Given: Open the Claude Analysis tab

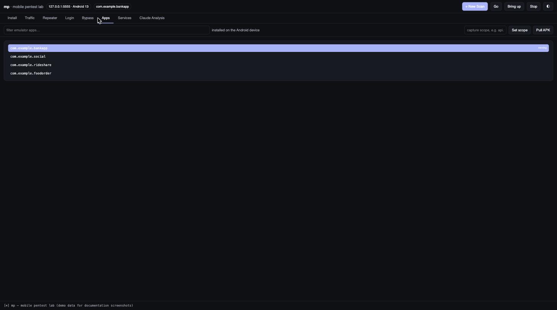Looking at the screenshot, I should [x=152, y=18].
